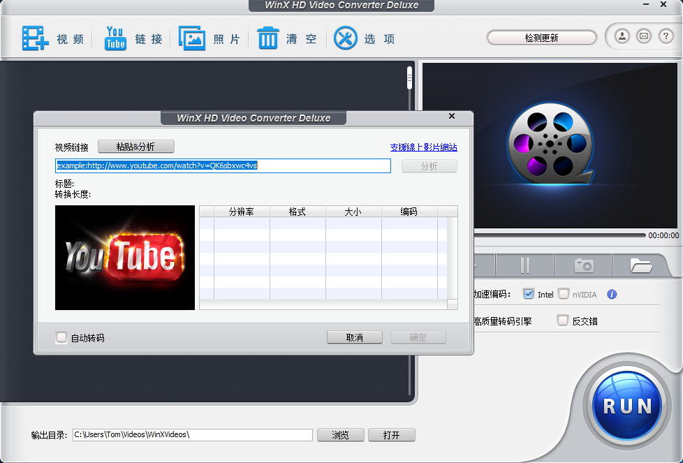
Task: Toggle the Intel hardware acceleration checkbox
Action: [x=529, y=294]
